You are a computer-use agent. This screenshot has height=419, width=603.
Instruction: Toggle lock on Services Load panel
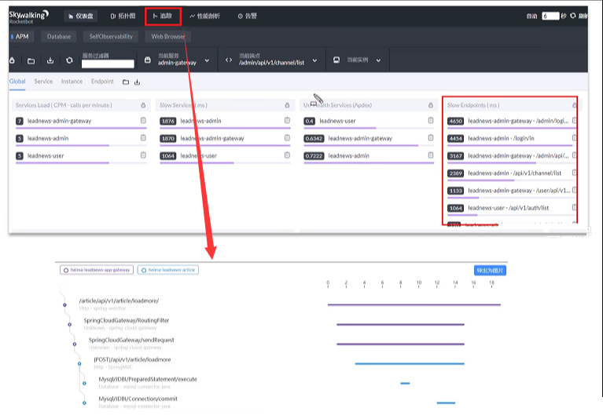143,105
